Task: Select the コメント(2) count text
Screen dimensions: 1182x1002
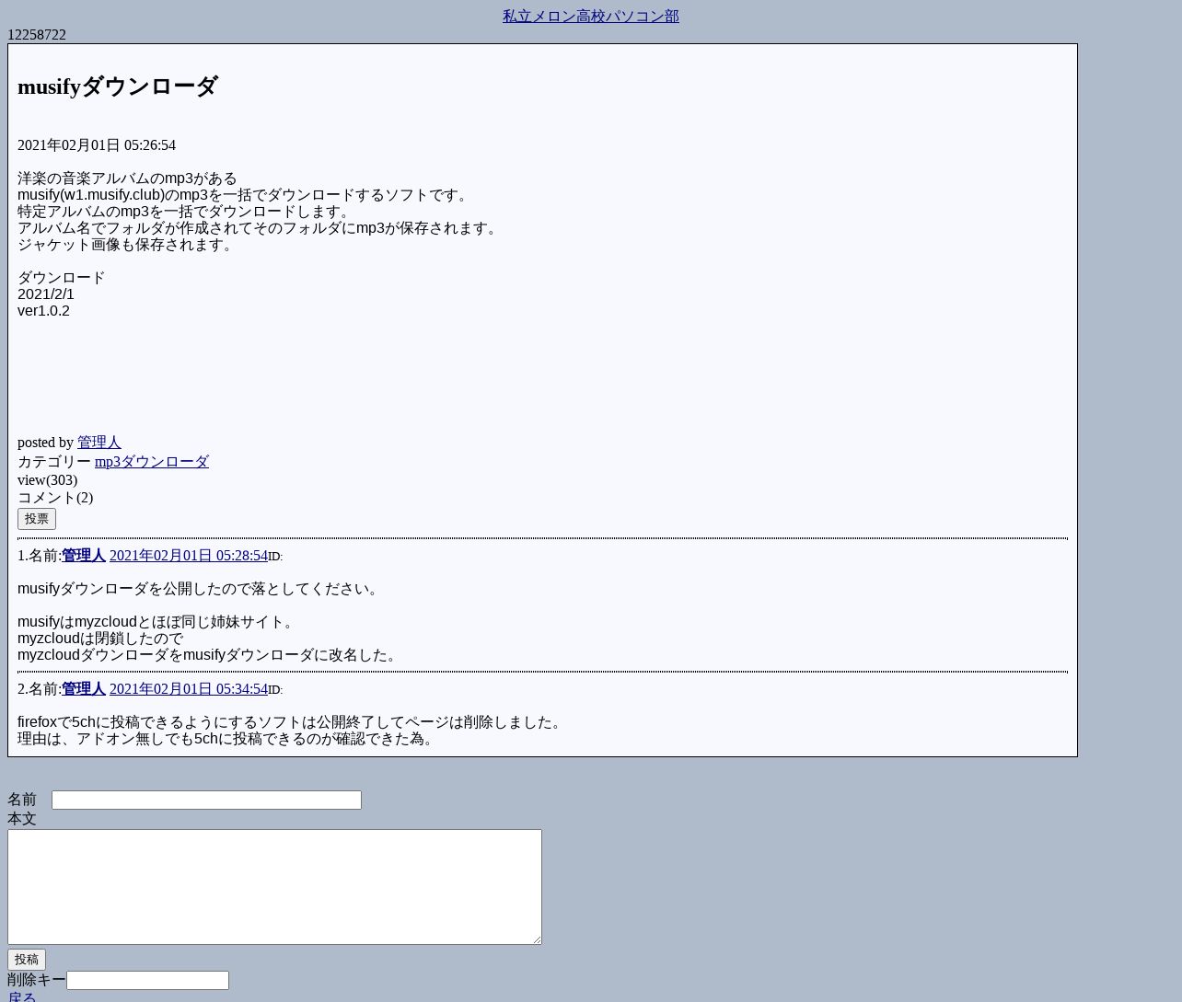Action: coord(55,498)
